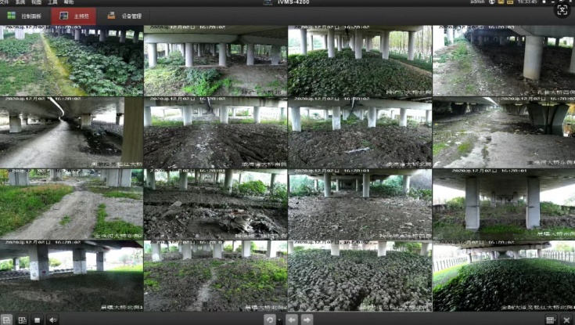Image resolution: width=575 pixels, height=325 pixels.
Task: Open the window division layout icon
Action: tap(6, 320)
